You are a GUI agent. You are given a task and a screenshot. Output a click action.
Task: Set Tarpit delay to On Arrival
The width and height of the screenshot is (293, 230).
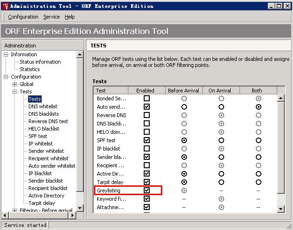(221, 182)
